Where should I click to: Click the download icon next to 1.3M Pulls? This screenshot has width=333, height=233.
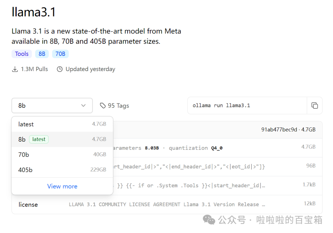pos(15,69)
